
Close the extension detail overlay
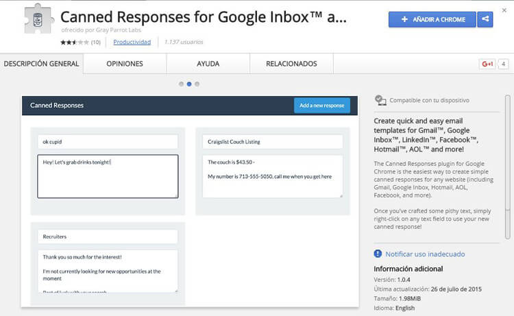click(504, 10)
